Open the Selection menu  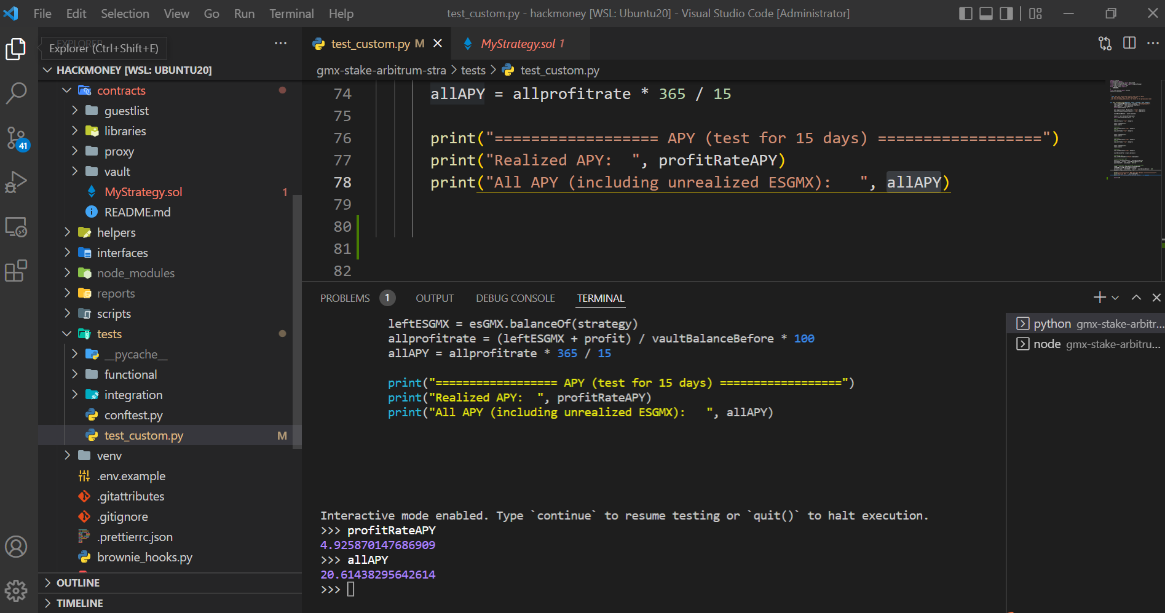125,14
